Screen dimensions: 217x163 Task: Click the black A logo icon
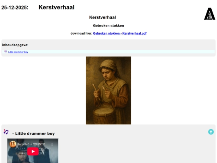(x=210, y=14)
